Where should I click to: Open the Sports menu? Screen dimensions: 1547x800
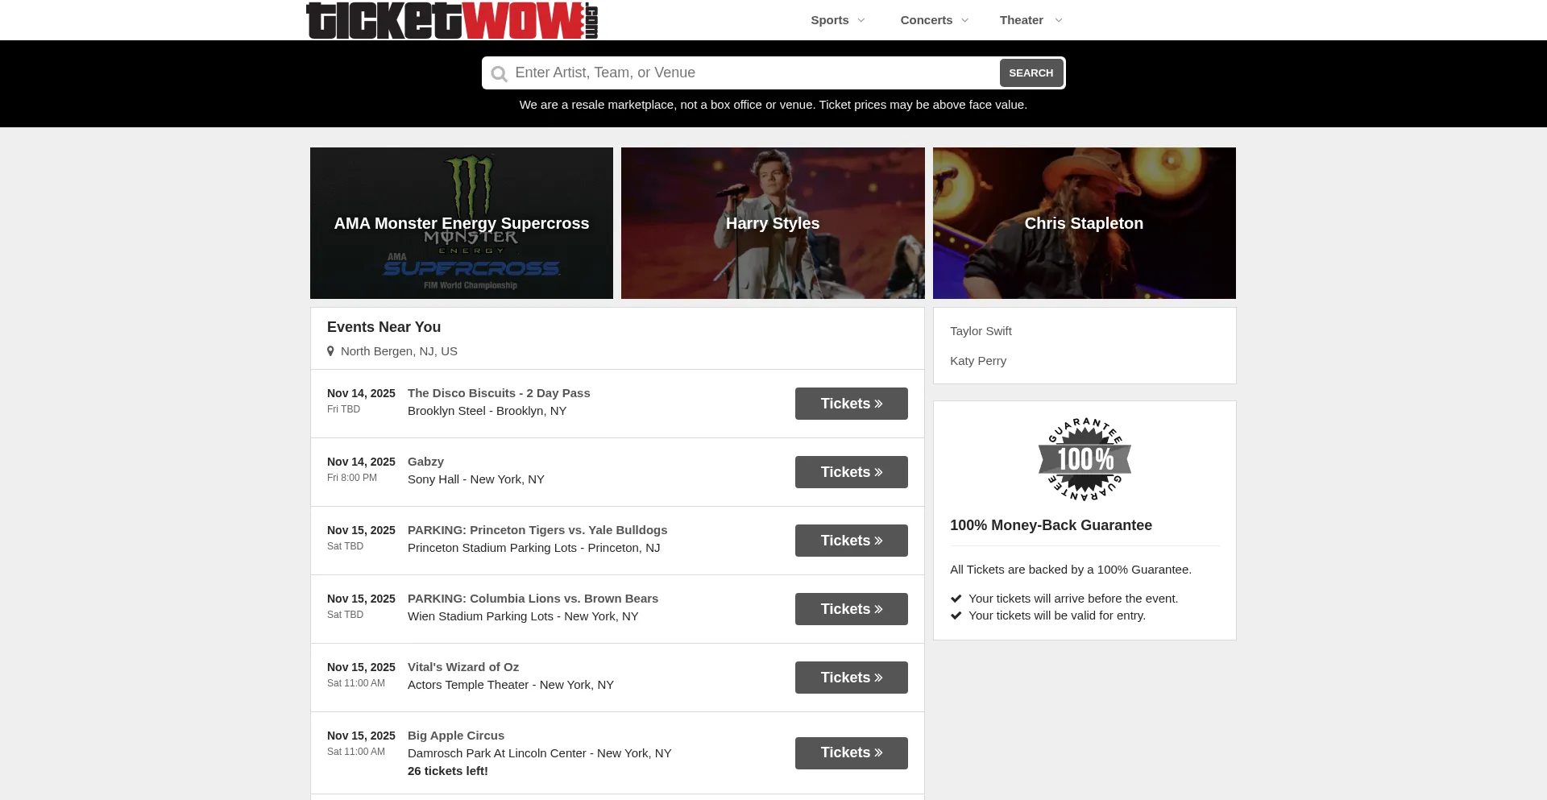point(830,20)
